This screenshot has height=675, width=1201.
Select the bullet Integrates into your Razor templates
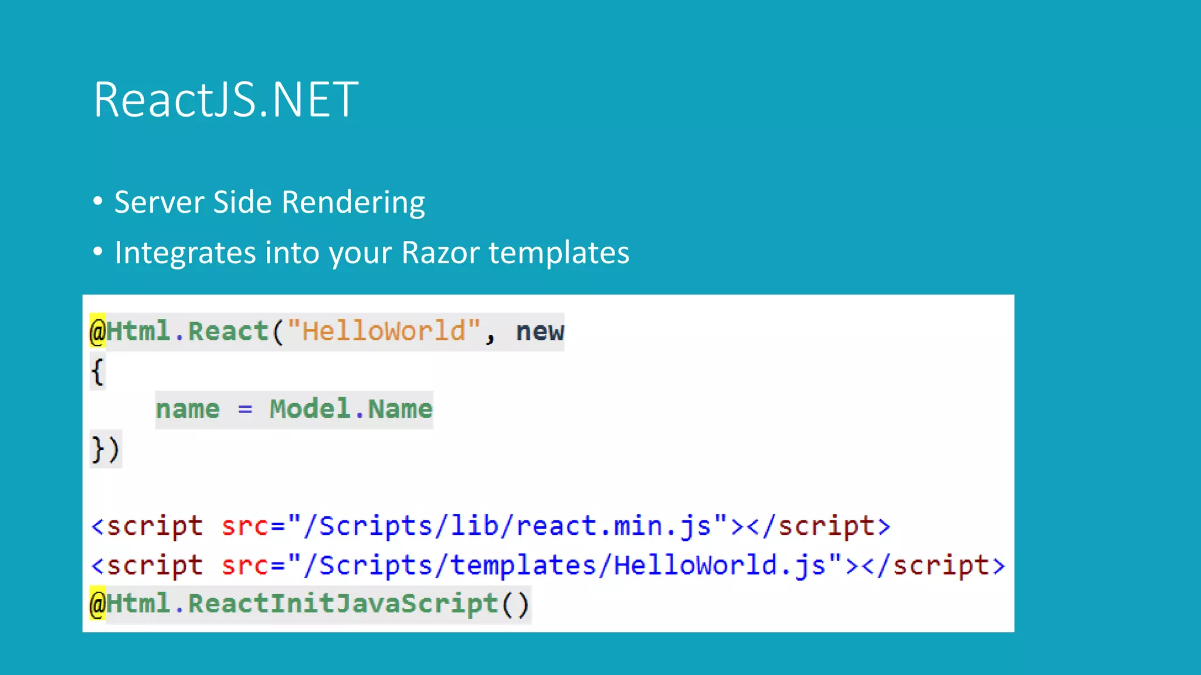[x=372, y=253]
